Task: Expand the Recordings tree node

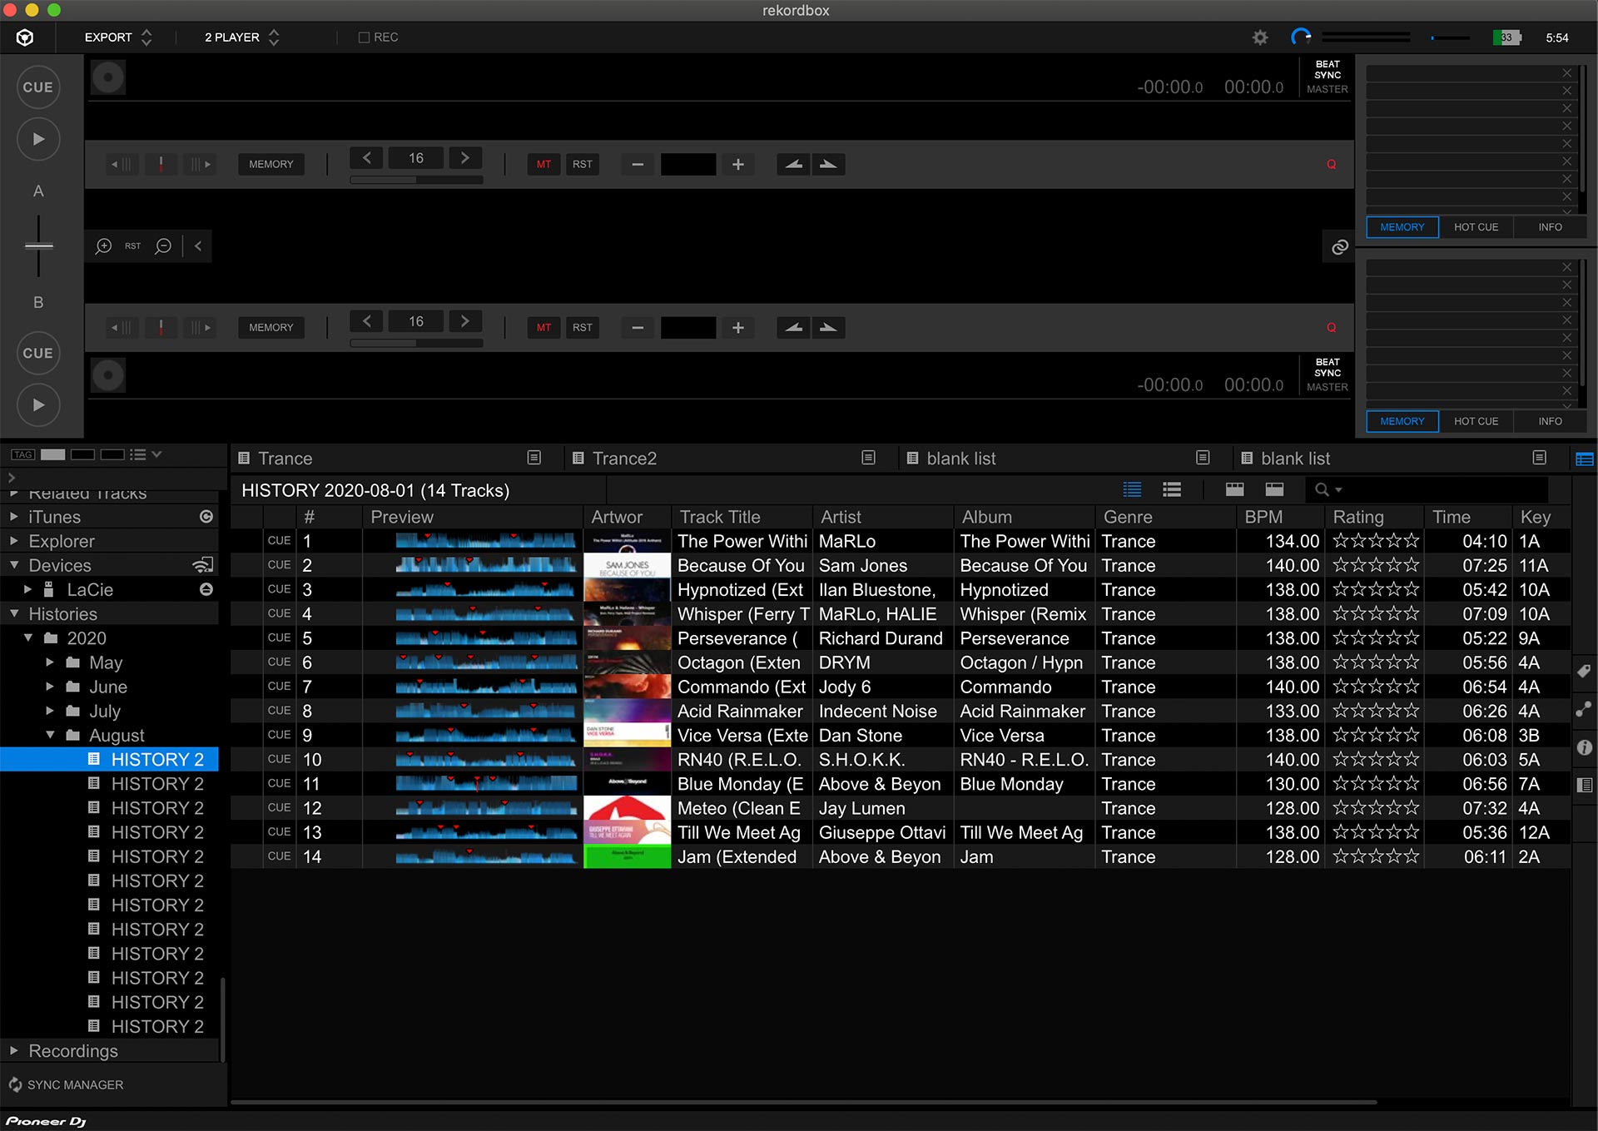Action: pyautogui.click(x=14, y=1051)
